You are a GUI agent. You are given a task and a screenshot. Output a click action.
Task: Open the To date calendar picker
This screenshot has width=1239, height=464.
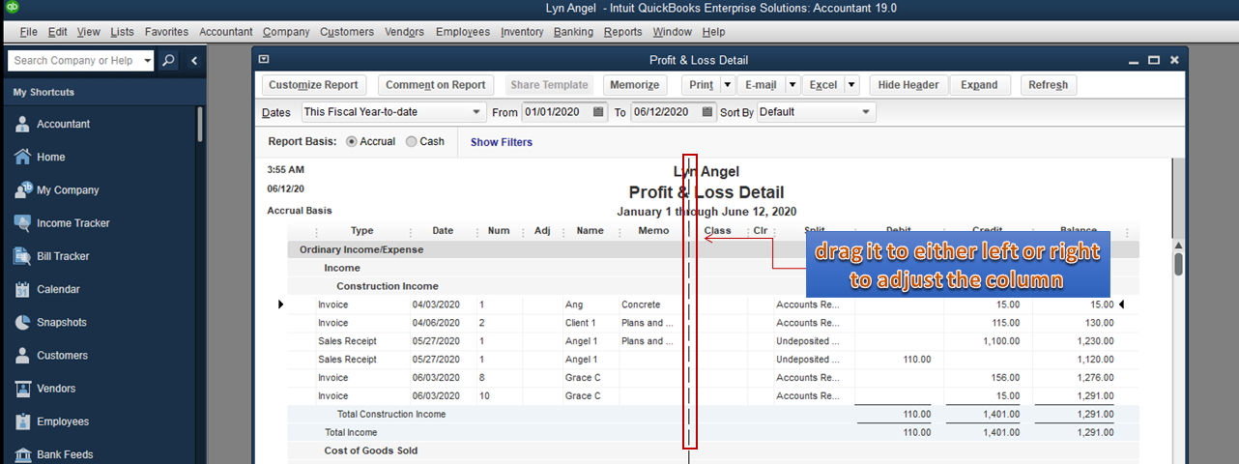point(707,112)
